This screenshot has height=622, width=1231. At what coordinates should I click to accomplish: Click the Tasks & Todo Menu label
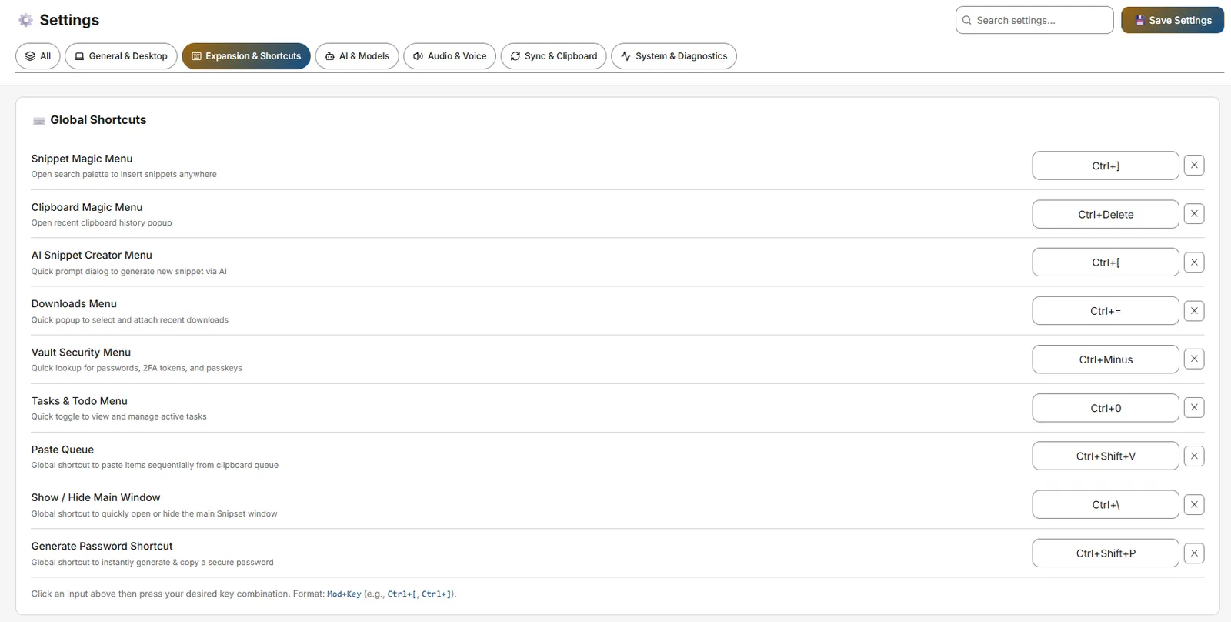point(79,400)
